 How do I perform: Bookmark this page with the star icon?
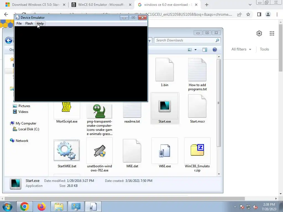point(248,14)
